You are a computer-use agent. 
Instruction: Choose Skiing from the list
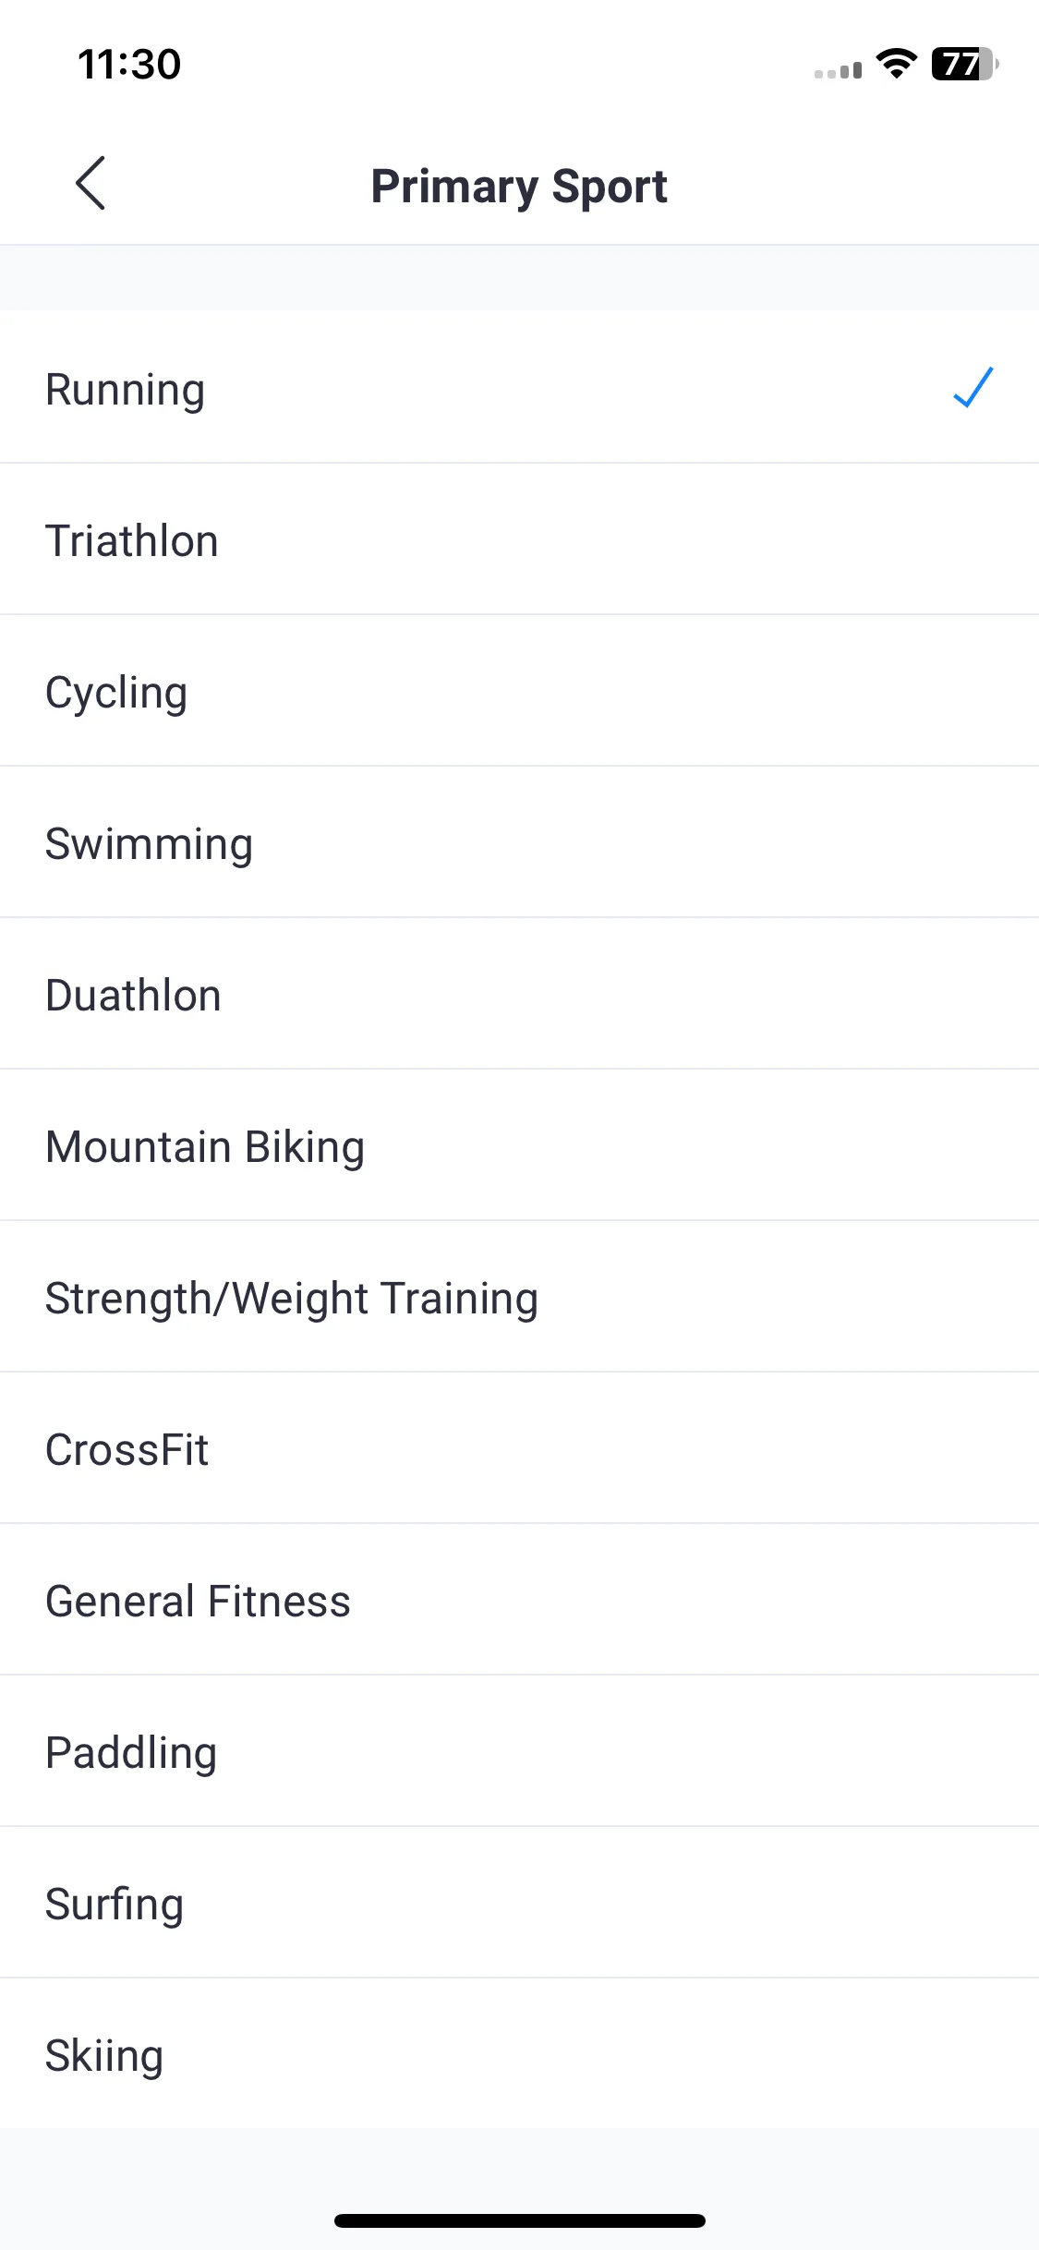click(x=519, y=2054)
